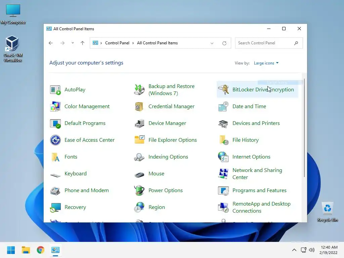Click the Ease of Access Center icon
This screenshot has height=258, width=344.
[55, 140]
